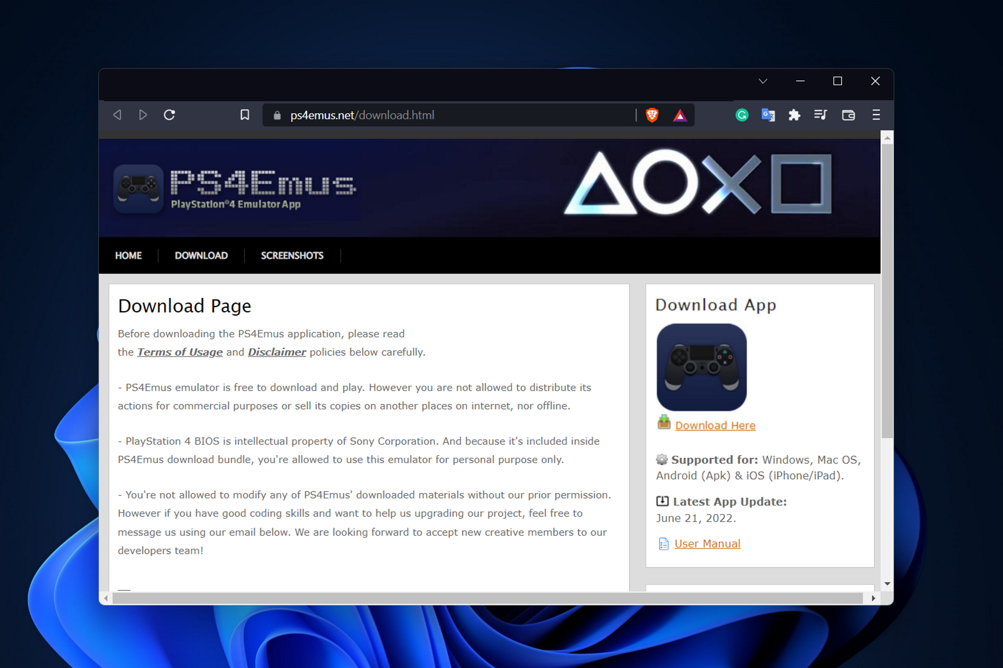This screenshot has width=1003, height=668.
Task: Click the horizontal scrollbar left arrow
Action: click(x=106, y=599)
